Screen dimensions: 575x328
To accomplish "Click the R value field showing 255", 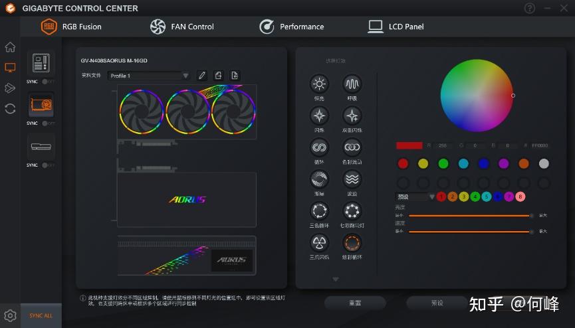I will (443, 145).
